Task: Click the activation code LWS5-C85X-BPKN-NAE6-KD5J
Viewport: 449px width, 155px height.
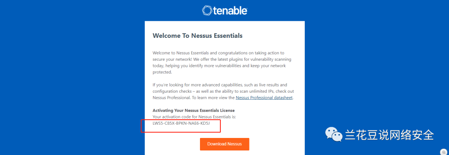Action: click(181, 123)
